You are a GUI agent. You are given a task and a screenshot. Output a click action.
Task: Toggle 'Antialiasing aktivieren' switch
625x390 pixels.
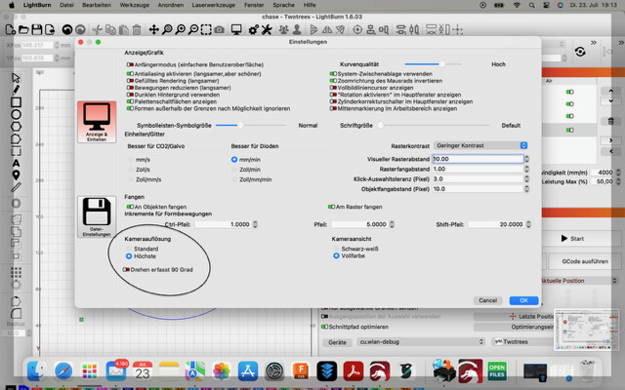tap(130, 74)
